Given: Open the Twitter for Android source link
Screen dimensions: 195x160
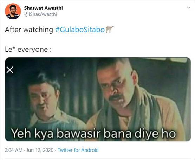Looking at the screenshot, I should tap(78, 150).
